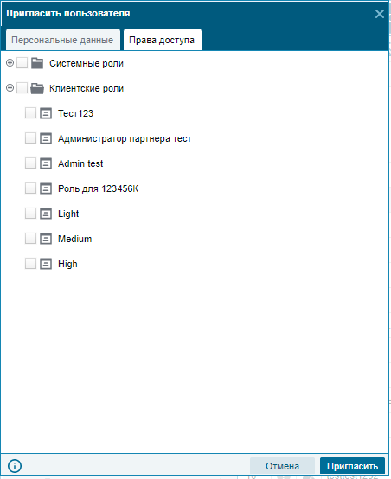Select the High role label
Screen dimensions: 391x479
click(x=67, y=264)
